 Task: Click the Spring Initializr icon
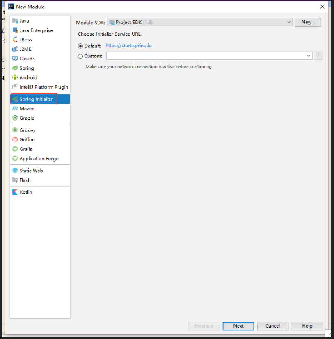pyautogui.click(x=15, y=99)
